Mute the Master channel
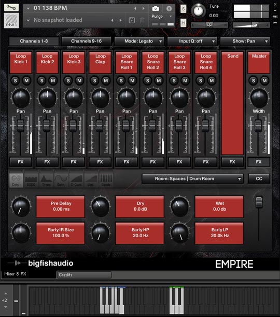This screenshot has height=317, width=280. click(264, 80)
